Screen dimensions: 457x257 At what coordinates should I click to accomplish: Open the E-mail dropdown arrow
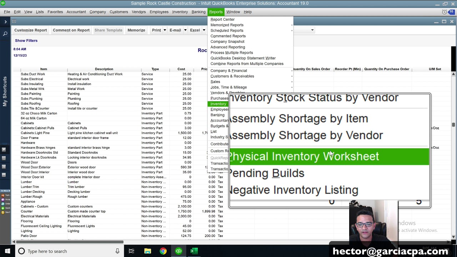185,30
